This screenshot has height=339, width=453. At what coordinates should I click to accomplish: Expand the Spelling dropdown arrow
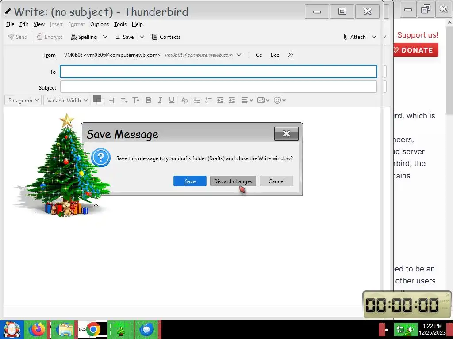coord(105,37)
